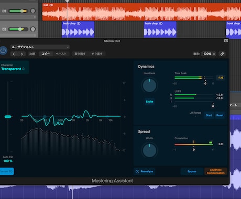Click the Auto EQ vertical slider handle

8,117
